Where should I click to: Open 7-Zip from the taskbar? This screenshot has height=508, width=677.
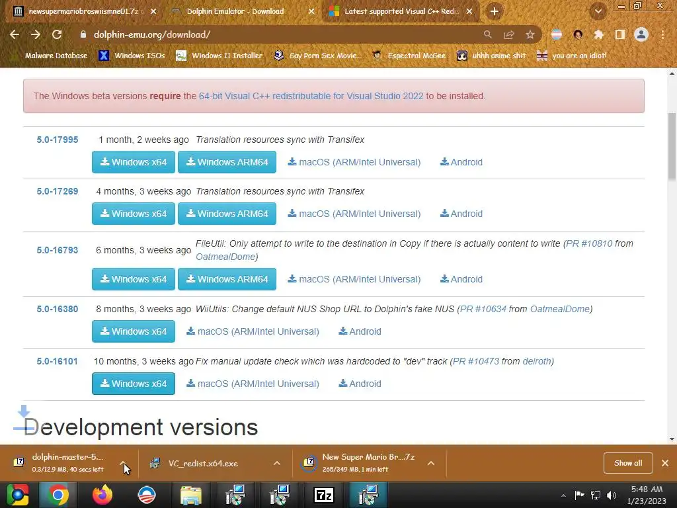[323, 495]
